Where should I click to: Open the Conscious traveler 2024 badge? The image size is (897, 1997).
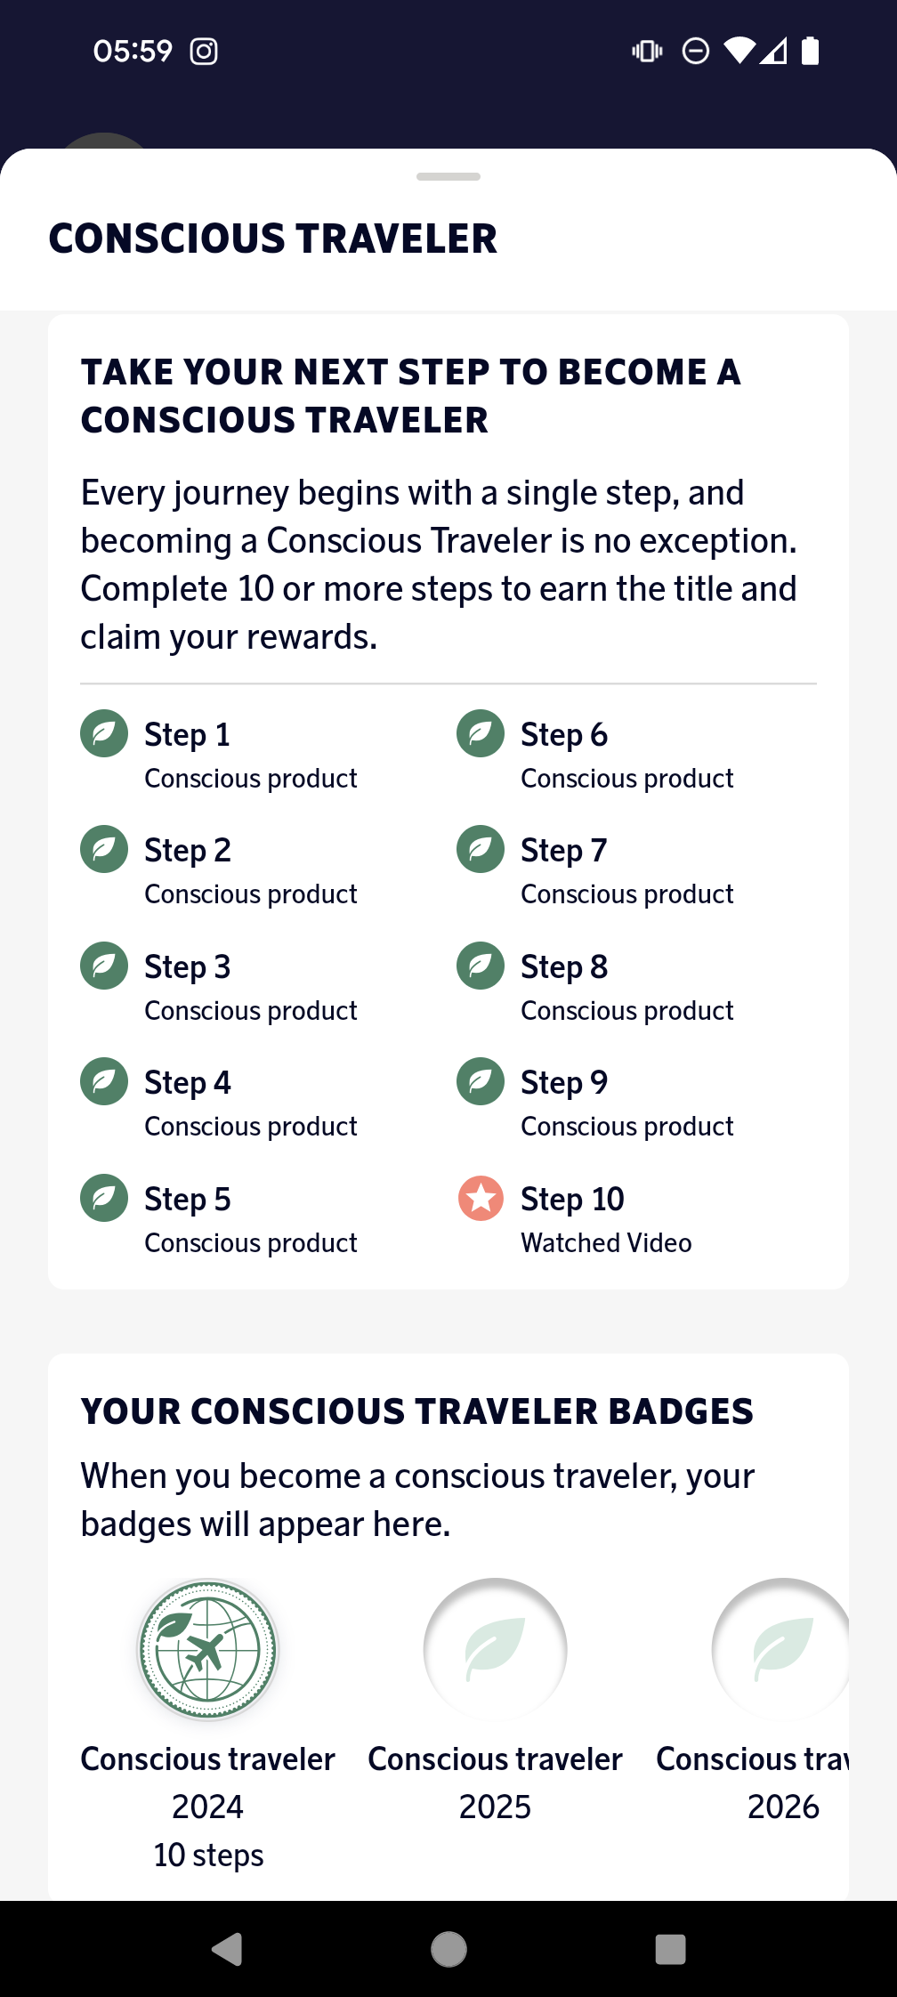208,1650
